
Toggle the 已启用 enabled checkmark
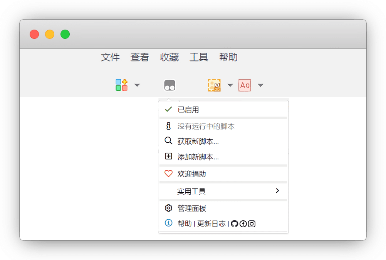168,110
